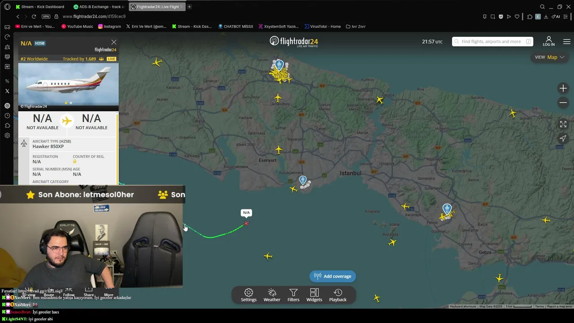The image size is (574, 323).
Task: Open the Filters funnel tool
Action: [x=293, y=295]
